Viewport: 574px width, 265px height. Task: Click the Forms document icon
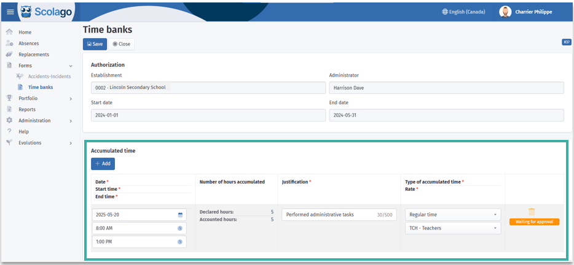pos(9,66)
